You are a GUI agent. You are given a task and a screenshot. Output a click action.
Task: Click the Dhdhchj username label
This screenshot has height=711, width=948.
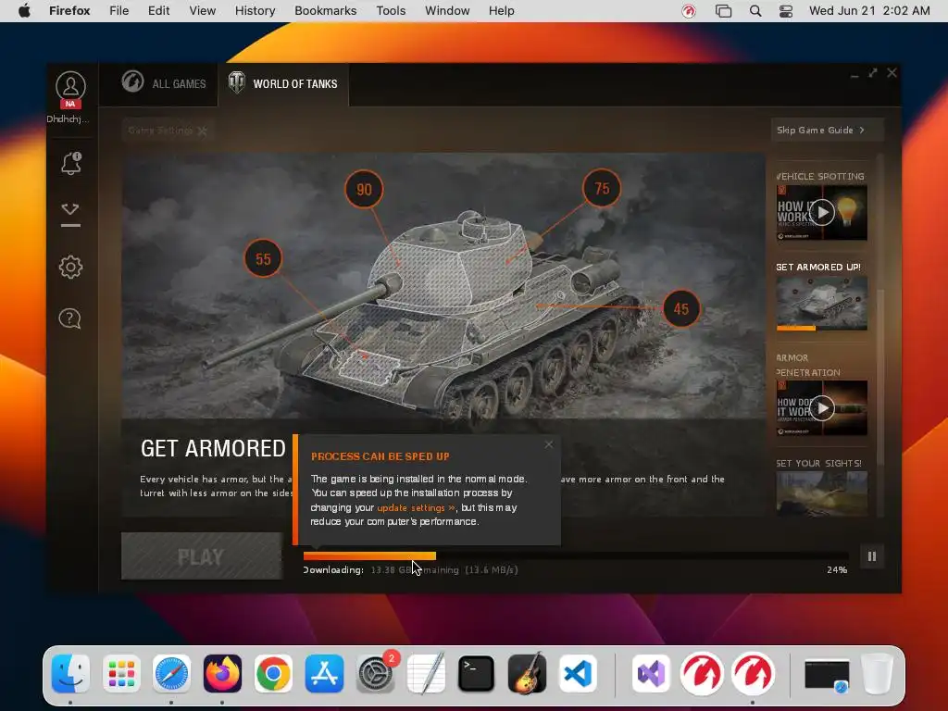(68, 119)
